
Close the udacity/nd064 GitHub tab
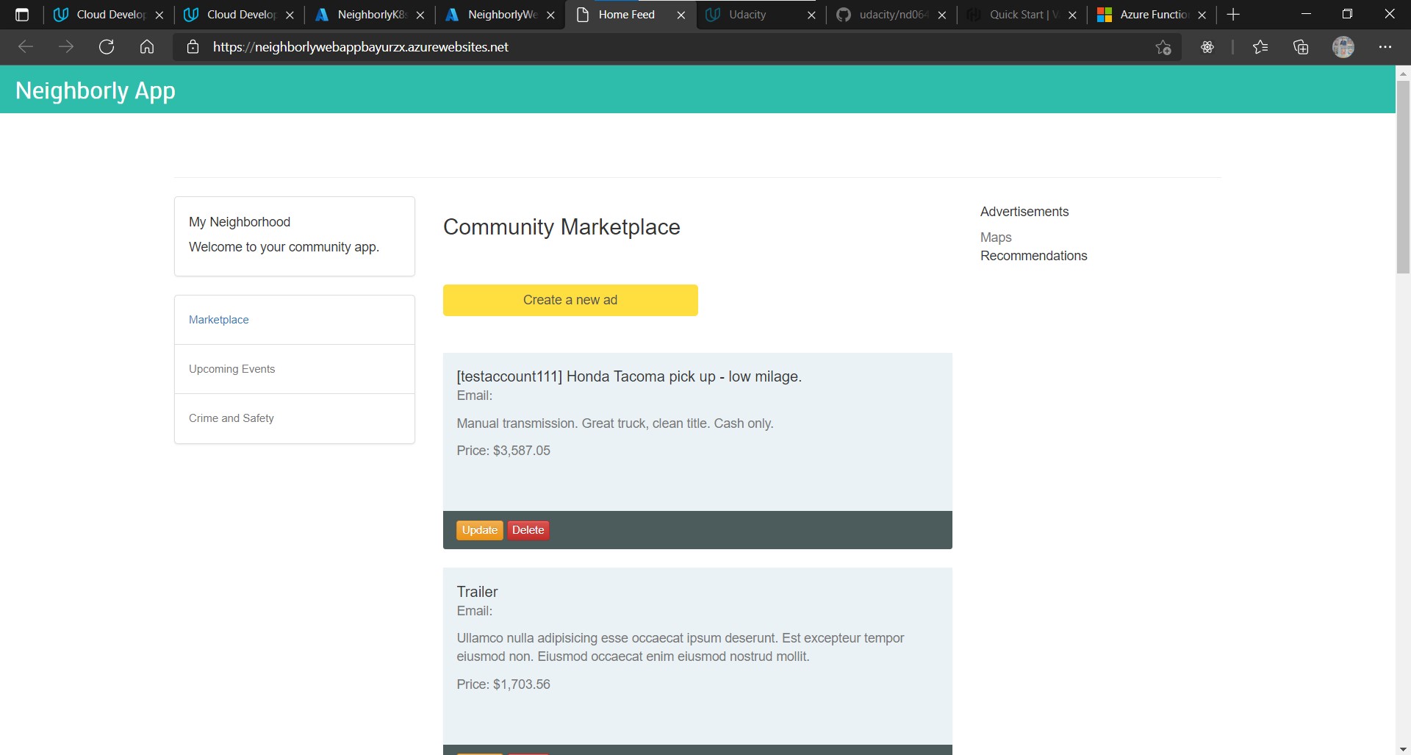pos(942,15)
